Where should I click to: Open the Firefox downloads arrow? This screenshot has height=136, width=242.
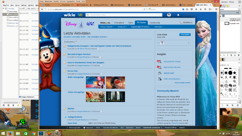pos(196,9)
